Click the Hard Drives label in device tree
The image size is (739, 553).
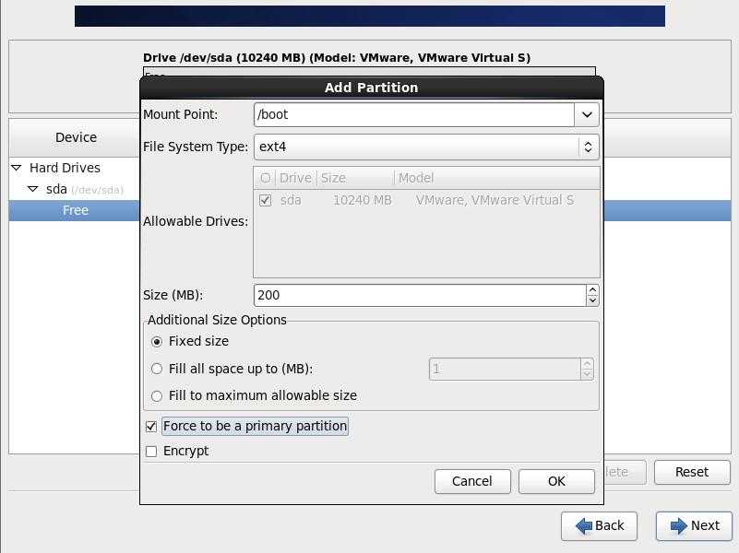(65, 168)
